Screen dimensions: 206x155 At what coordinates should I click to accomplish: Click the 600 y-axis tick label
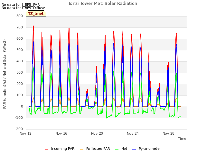click(20, 39)
